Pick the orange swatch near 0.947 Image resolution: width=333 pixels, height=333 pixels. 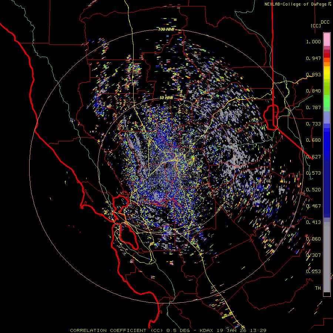pyautogui.click(x=327, y=60)
